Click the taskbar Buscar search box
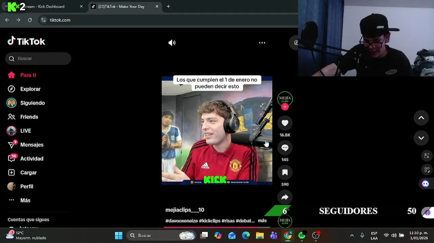This screenshot has height=243, width=434. point(162,236)
